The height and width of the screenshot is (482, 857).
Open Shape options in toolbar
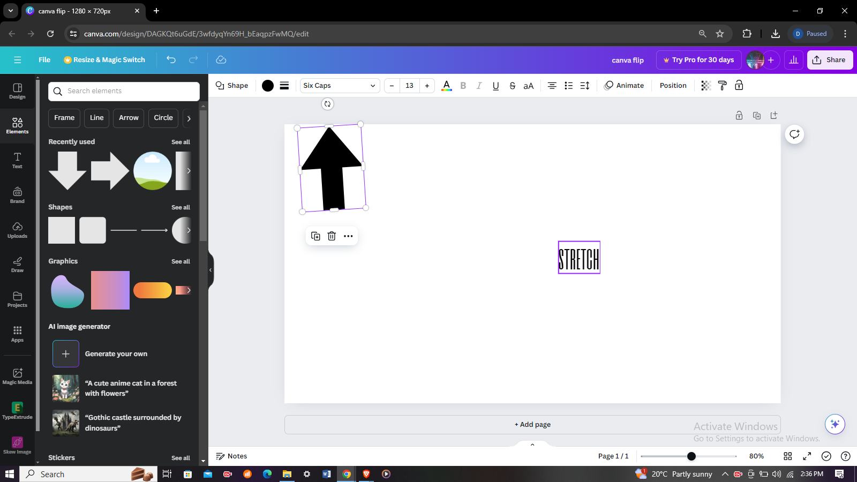[232, 86]
